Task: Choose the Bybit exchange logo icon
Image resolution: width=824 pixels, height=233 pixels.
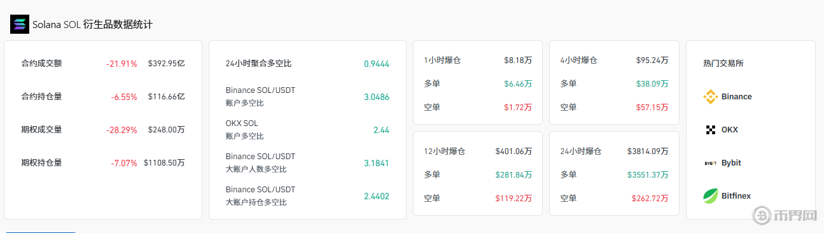Action: (710, 163)
